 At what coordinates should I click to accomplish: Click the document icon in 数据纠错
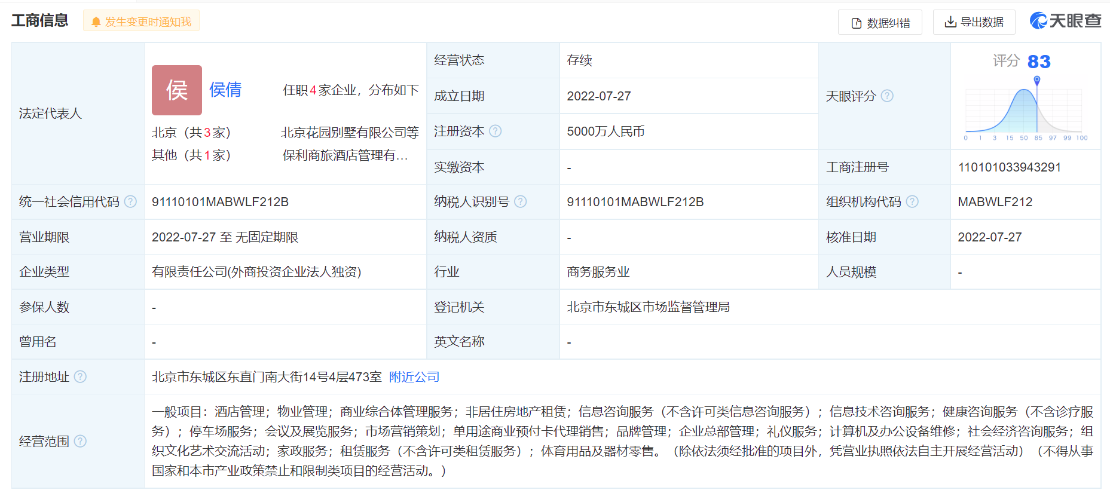(x=857, y=23)
